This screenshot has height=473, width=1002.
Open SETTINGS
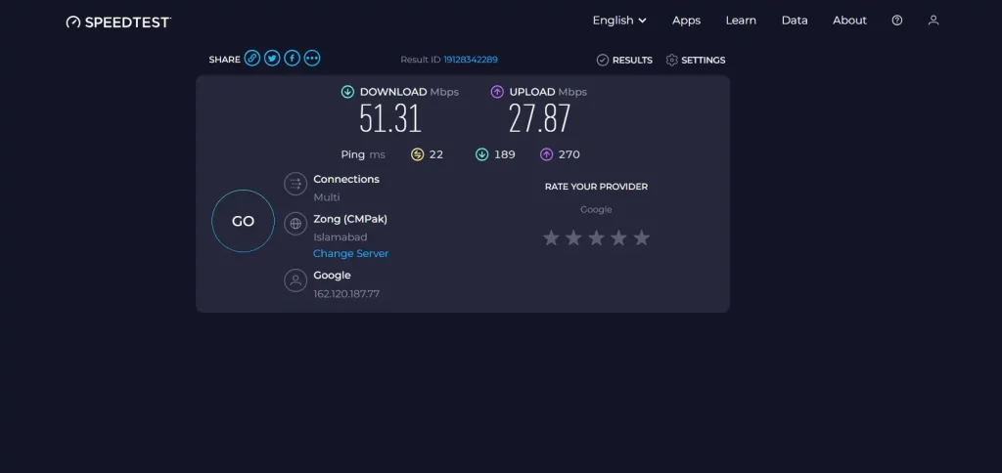(x=696, y=60)
